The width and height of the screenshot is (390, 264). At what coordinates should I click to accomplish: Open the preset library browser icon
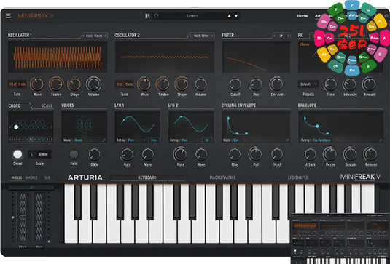[147, 16]
